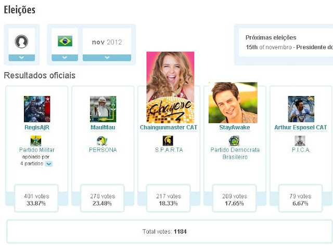The image size is (333, 246).
Task: Click the Arthur Esposel CAT avatar image
Action: click(x=301, y=109)
